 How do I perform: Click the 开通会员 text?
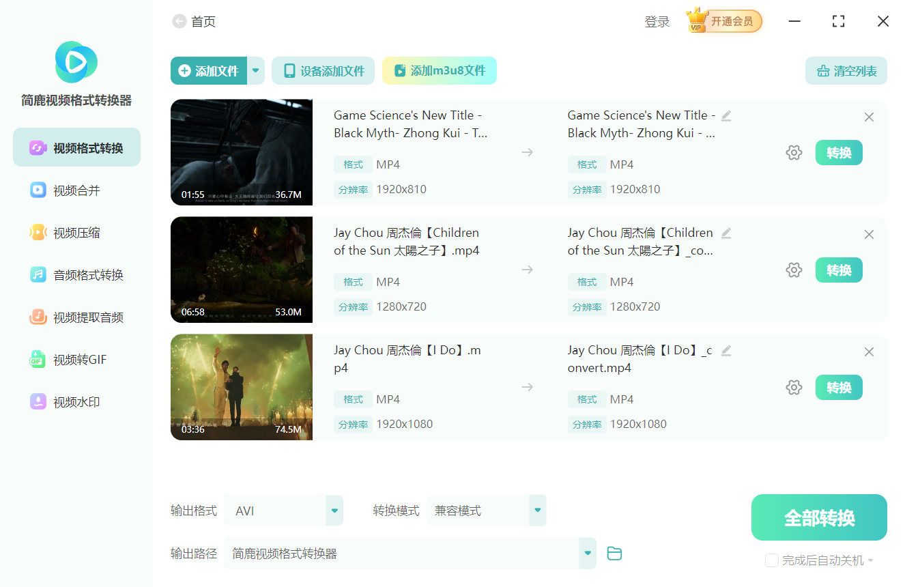click(732, 21)
